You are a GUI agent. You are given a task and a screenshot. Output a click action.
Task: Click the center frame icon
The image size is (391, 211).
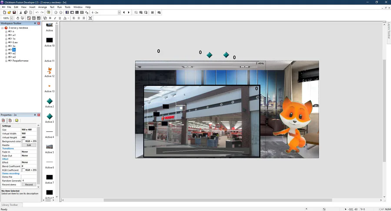(x=90, y=18)
